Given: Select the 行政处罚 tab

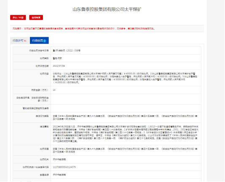Looking at the screenshot, I should (39, 41).
